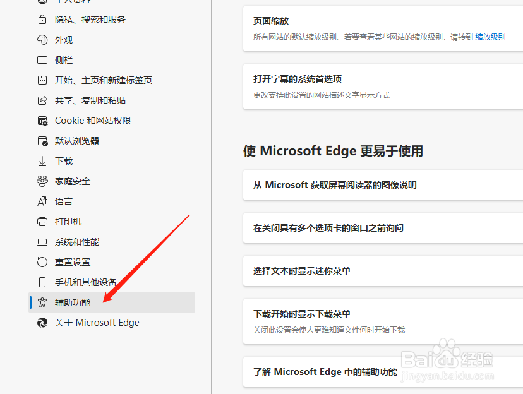523x394 pixels.
Task: Click the Phone and other devices icon
Action: pos(42,282)
